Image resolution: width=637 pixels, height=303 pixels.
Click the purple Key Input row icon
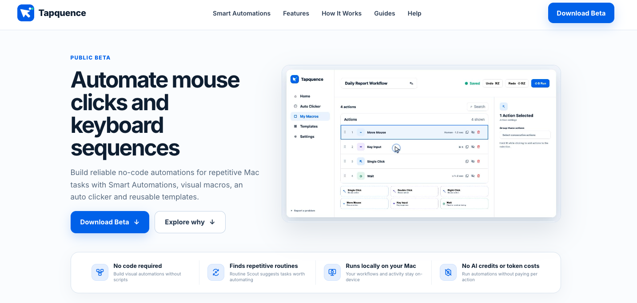tap(361, 147)
